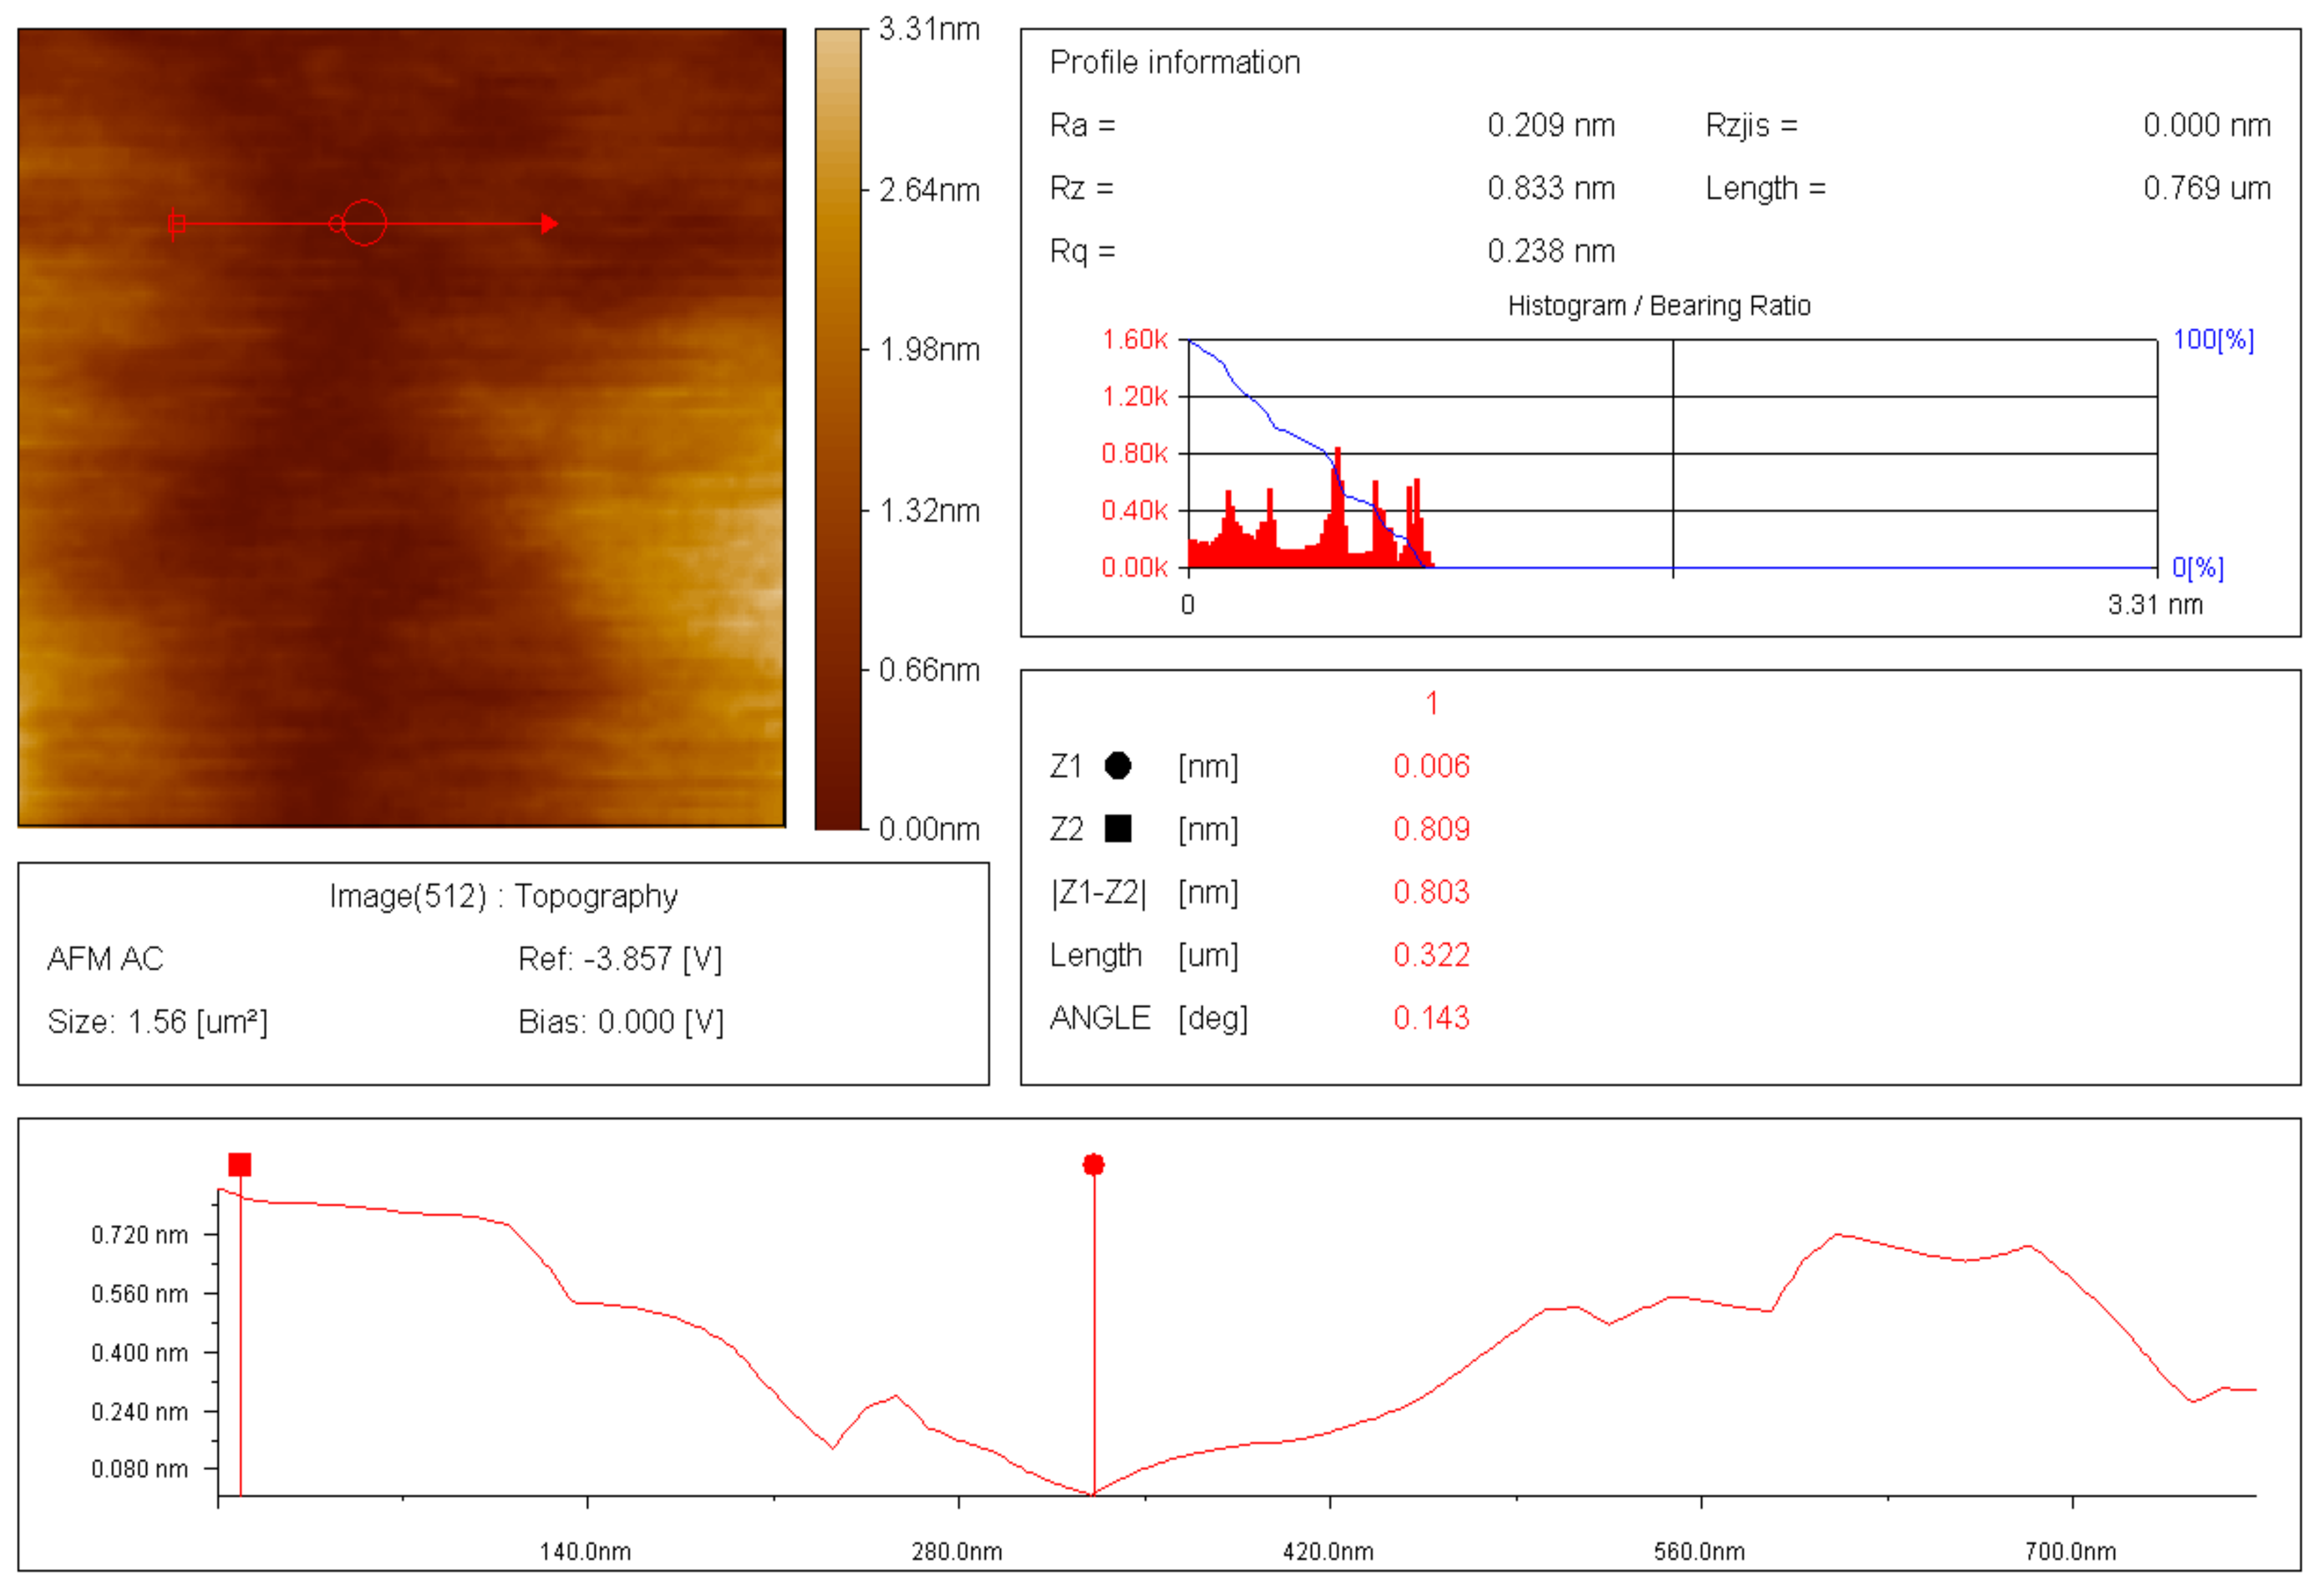Click the red circle Z1 marker on profile

(x=1093, y=1165)
